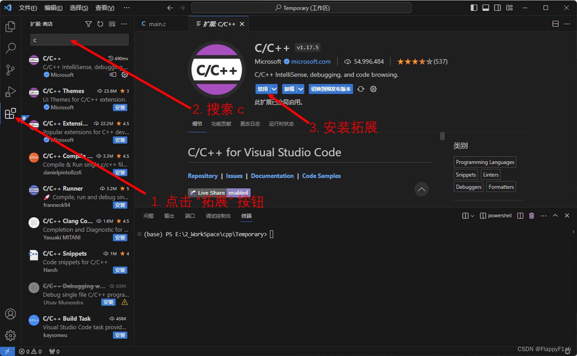
Task: Open the 查看(V) menu
Action: click(105, 8)
